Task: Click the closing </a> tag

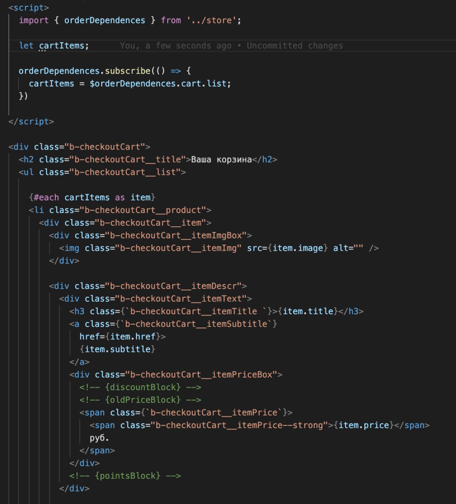Action: click(80, 361)
